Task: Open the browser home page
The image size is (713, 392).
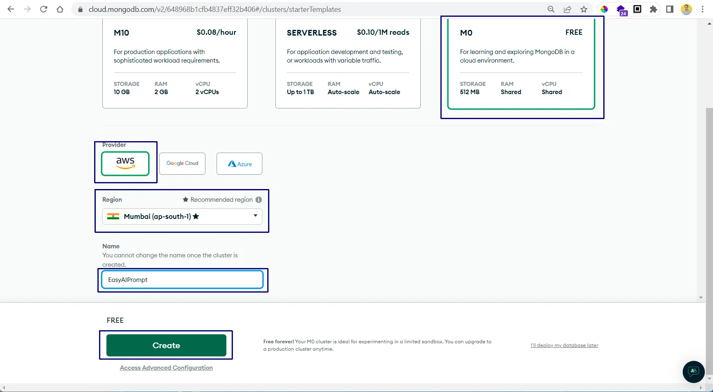Action: [60, 9]
